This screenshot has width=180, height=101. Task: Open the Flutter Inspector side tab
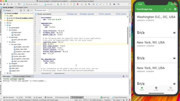pyautogui.click(x=130, y=17)
